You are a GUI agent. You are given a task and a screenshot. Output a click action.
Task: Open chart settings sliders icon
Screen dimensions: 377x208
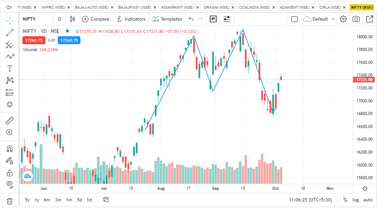pyautogui.click(x=227, y=19)
